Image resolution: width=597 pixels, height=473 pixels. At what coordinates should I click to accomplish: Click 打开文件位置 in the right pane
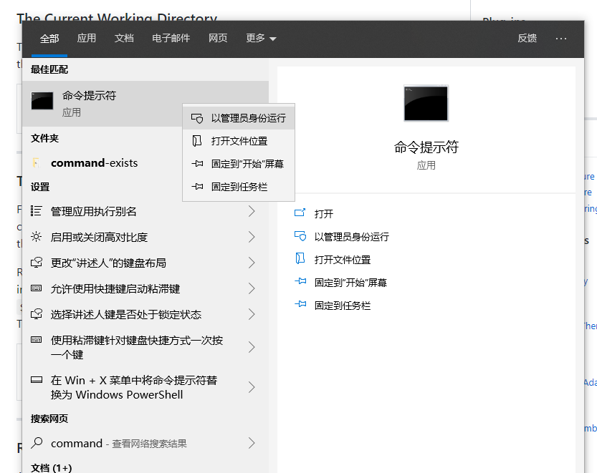pos(343,260)
